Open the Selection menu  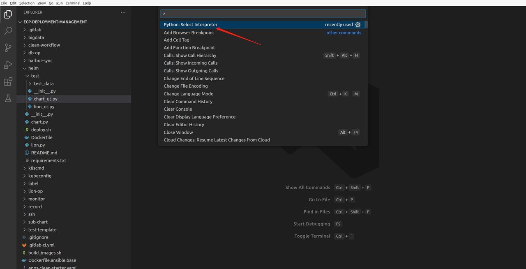pyautogui.click(x=27, y=3)
